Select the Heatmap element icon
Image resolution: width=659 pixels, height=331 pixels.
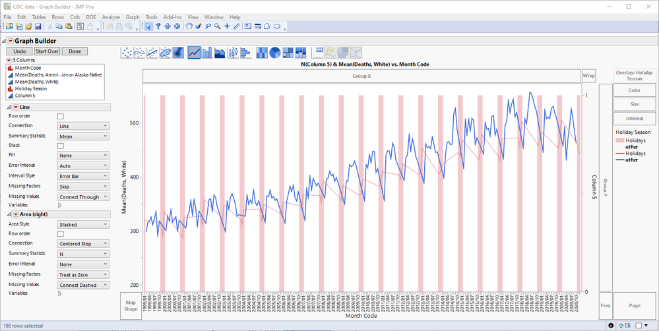click(x=263, y=53)
